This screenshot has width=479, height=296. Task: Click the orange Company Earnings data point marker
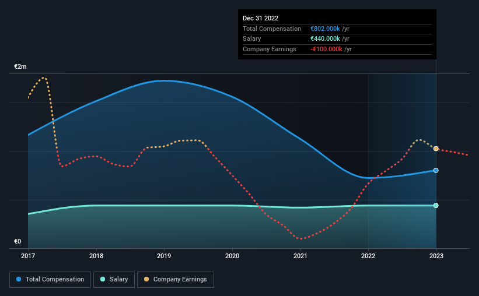pos(436,149)
